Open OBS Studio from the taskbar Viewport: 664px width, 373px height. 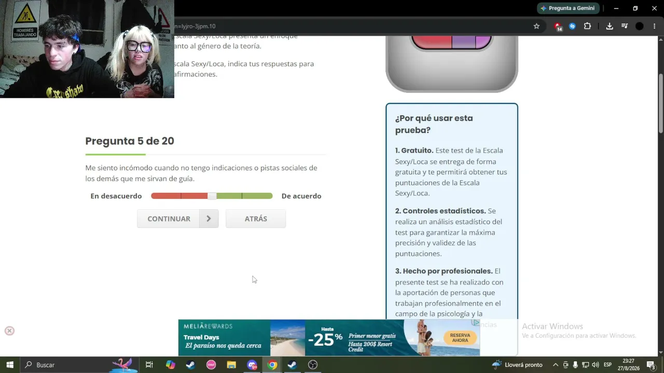(x=313, y=365)
